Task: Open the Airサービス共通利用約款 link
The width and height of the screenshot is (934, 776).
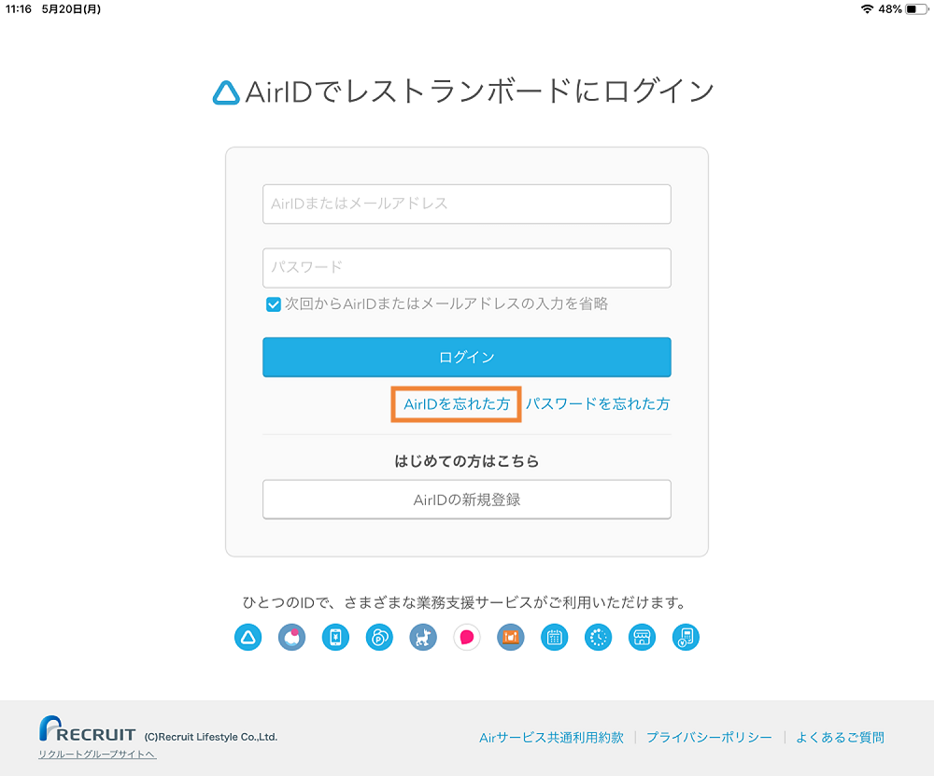Action: point(551,738)
